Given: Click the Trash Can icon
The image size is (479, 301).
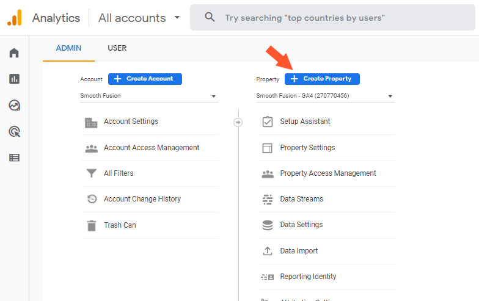Looking at the screenshot, I should click(x=92, y=225).
